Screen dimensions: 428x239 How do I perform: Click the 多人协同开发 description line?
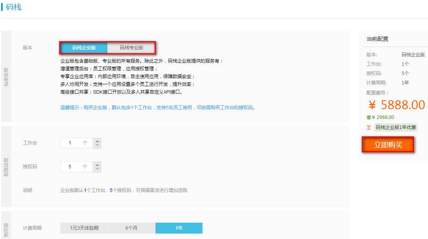(128, 84)
